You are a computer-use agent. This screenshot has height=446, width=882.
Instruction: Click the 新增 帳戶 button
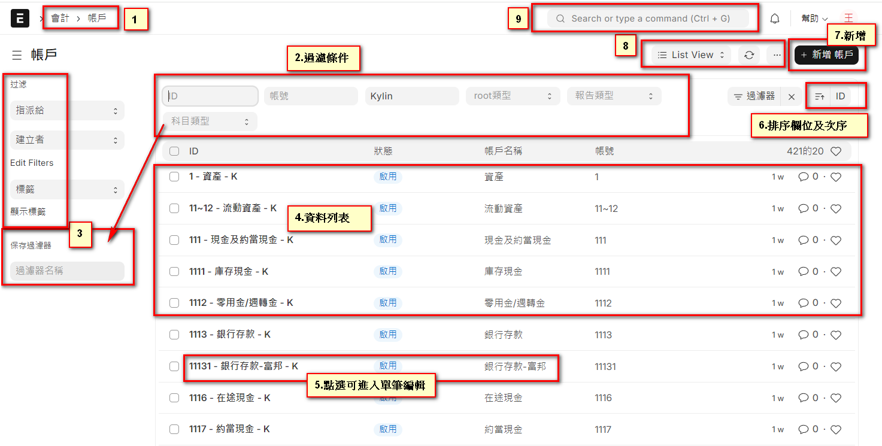point(827,55)
